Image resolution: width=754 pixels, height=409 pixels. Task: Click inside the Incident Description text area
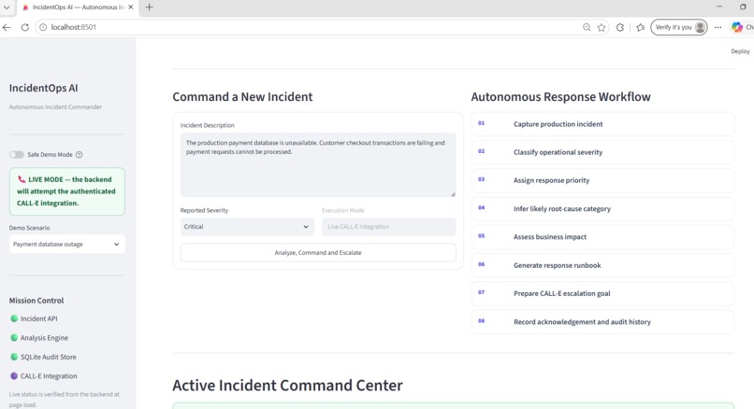pos(318,164)
